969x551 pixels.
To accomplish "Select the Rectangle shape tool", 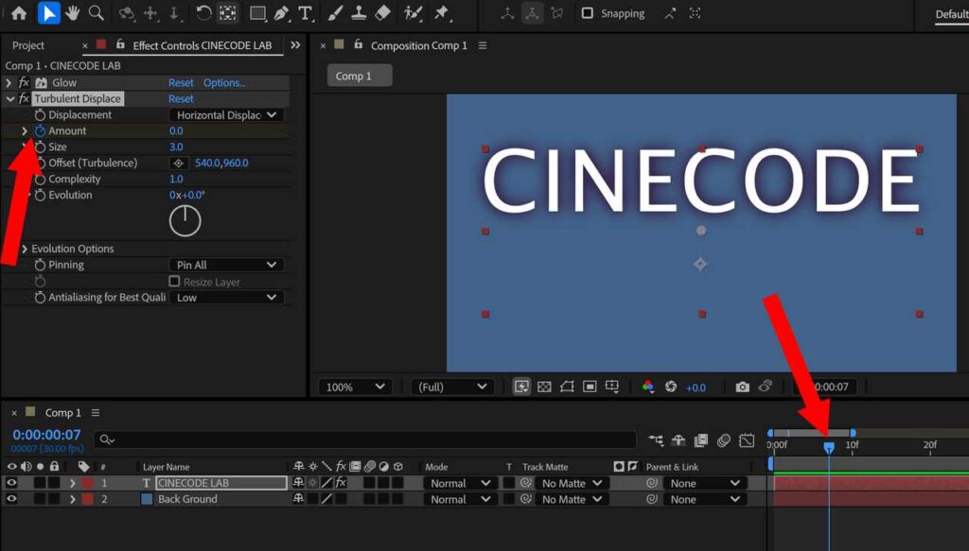I will [x=257, y=13].
